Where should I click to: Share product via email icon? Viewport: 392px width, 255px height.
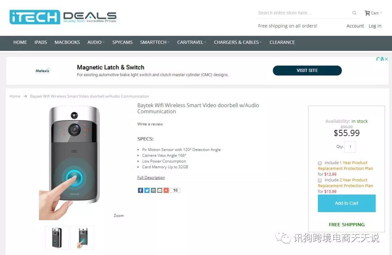click(x=159, y=190)
